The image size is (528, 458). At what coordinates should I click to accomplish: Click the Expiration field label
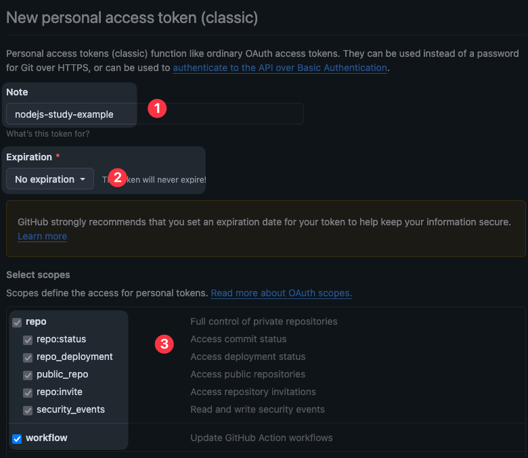point(29,157)
